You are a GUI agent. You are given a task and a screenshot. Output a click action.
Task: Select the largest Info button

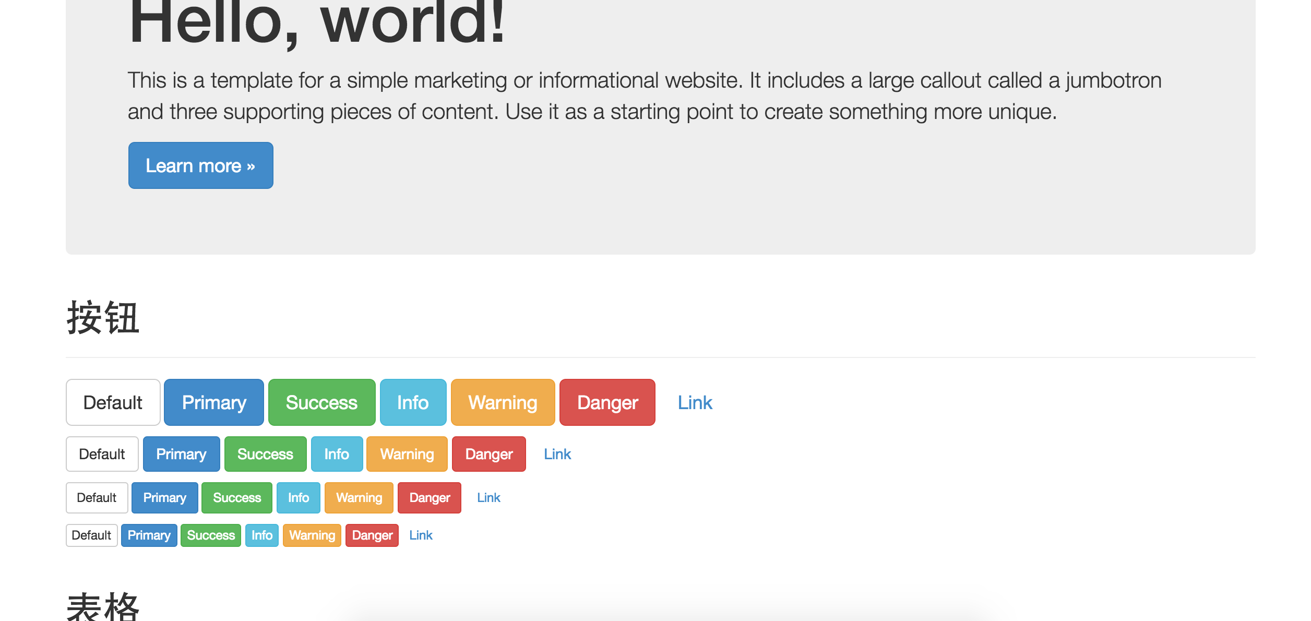pos(413,402)
